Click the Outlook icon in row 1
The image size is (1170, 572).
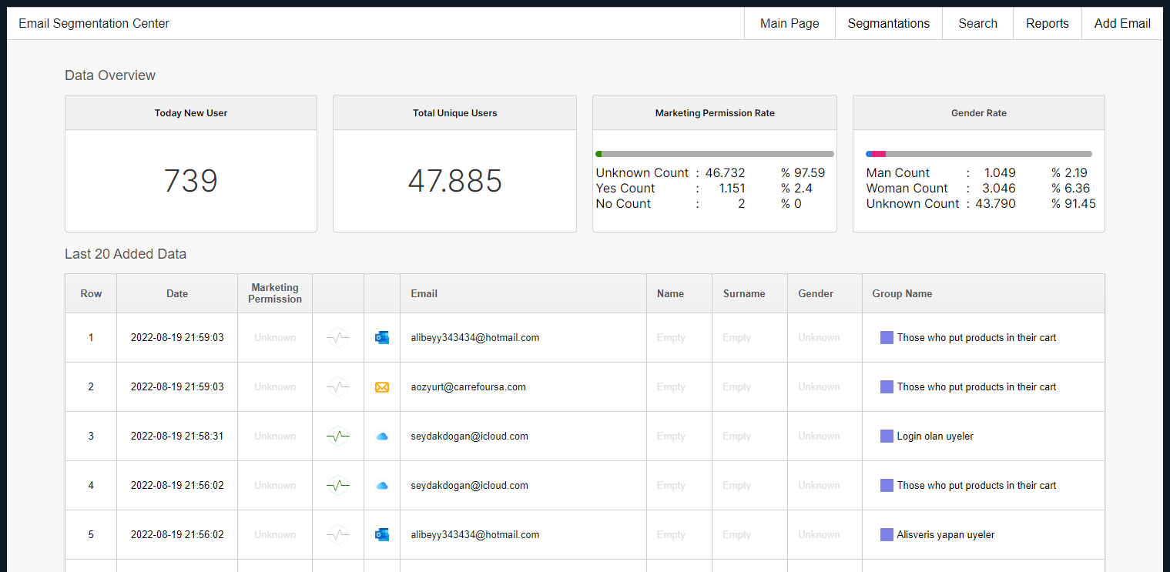pyautogui.click(x=381, y=337)
